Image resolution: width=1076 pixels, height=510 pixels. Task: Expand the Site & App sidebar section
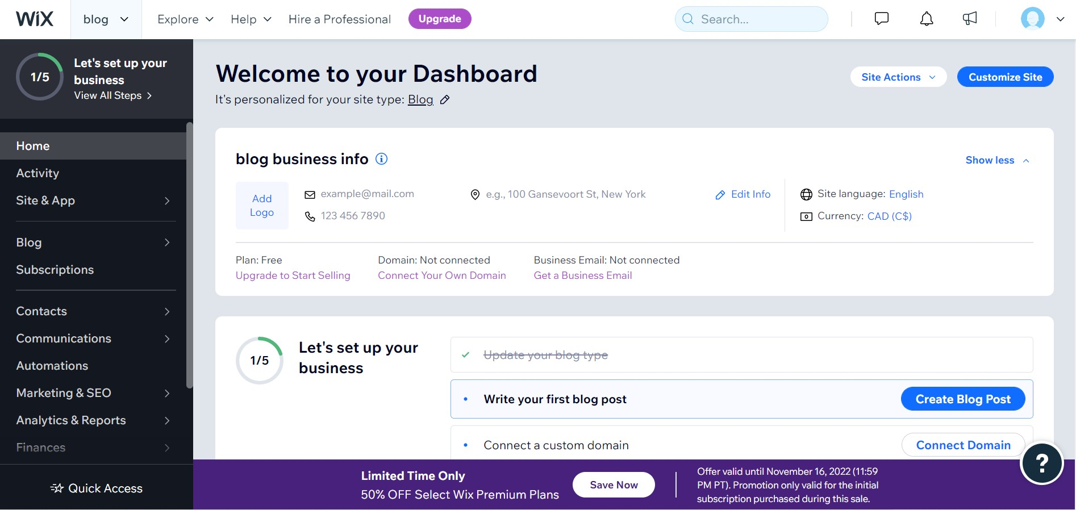point(93,200)
